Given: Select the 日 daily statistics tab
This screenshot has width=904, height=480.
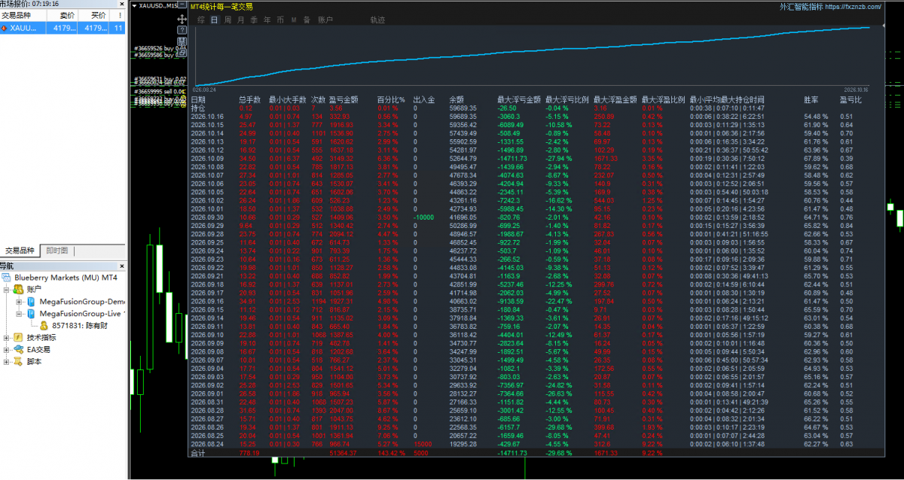Looking at the screenshot, I should [x=215, y=20].
